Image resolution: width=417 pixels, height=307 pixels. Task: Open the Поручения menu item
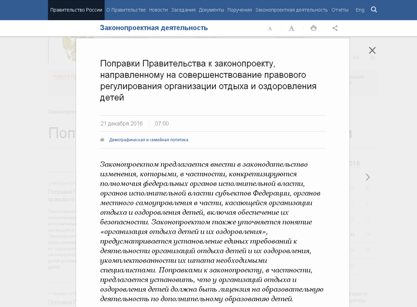[x=239, y=10]
